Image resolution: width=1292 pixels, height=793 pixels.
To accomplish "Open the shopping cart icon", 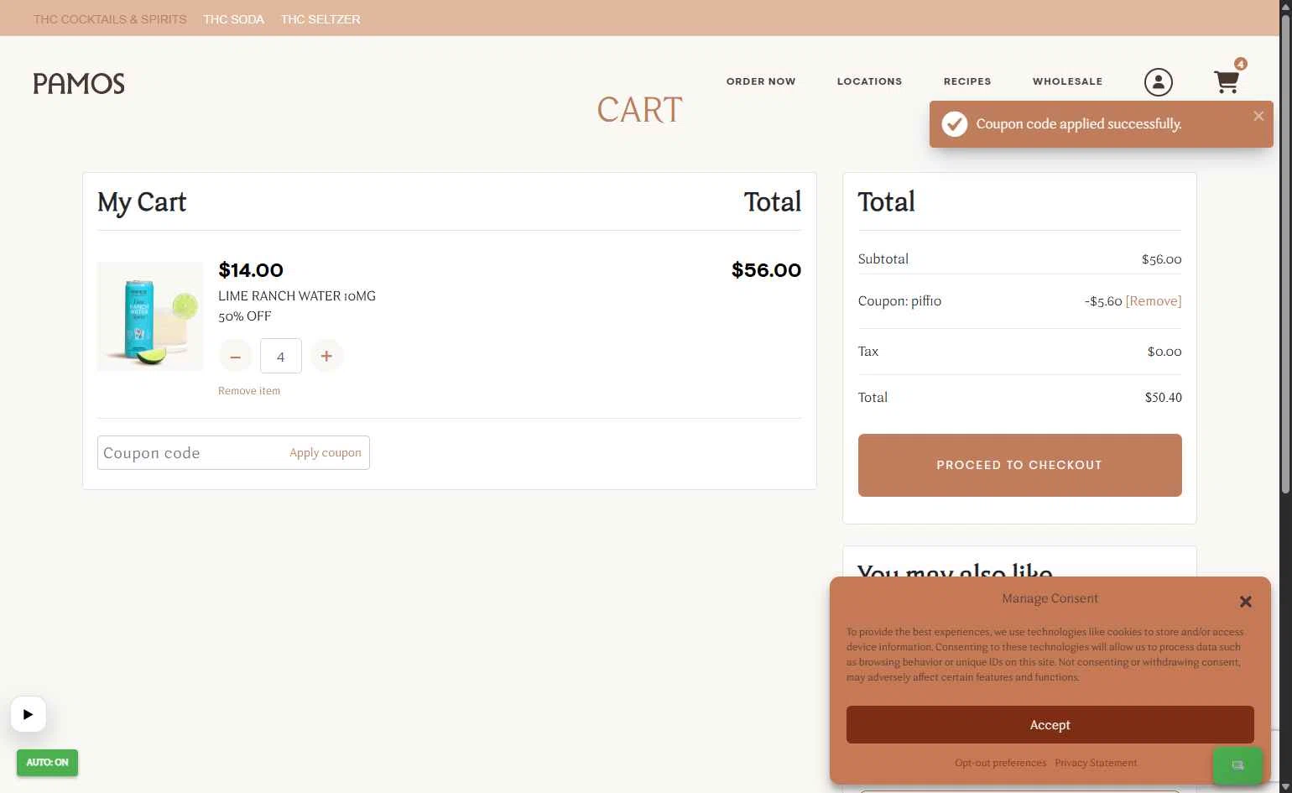I will (x=1227, y=82).
